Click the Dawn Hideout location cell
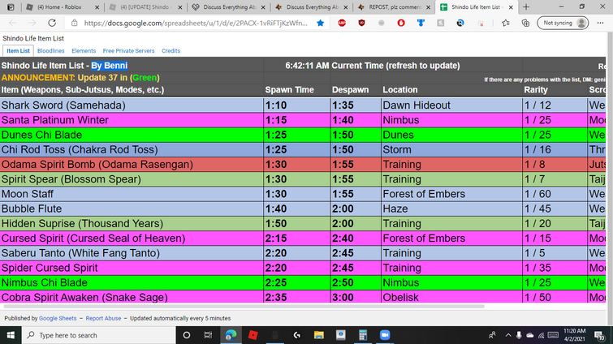Viewport: 613px width, 344px height. 451,105
